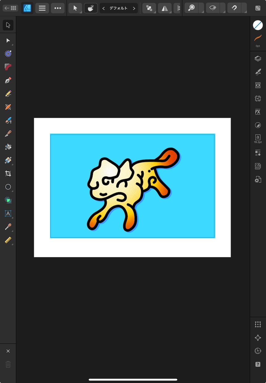Open the Text studio showing 19.2pt
The image size is (266, 383).
click(x=258, y=139)
